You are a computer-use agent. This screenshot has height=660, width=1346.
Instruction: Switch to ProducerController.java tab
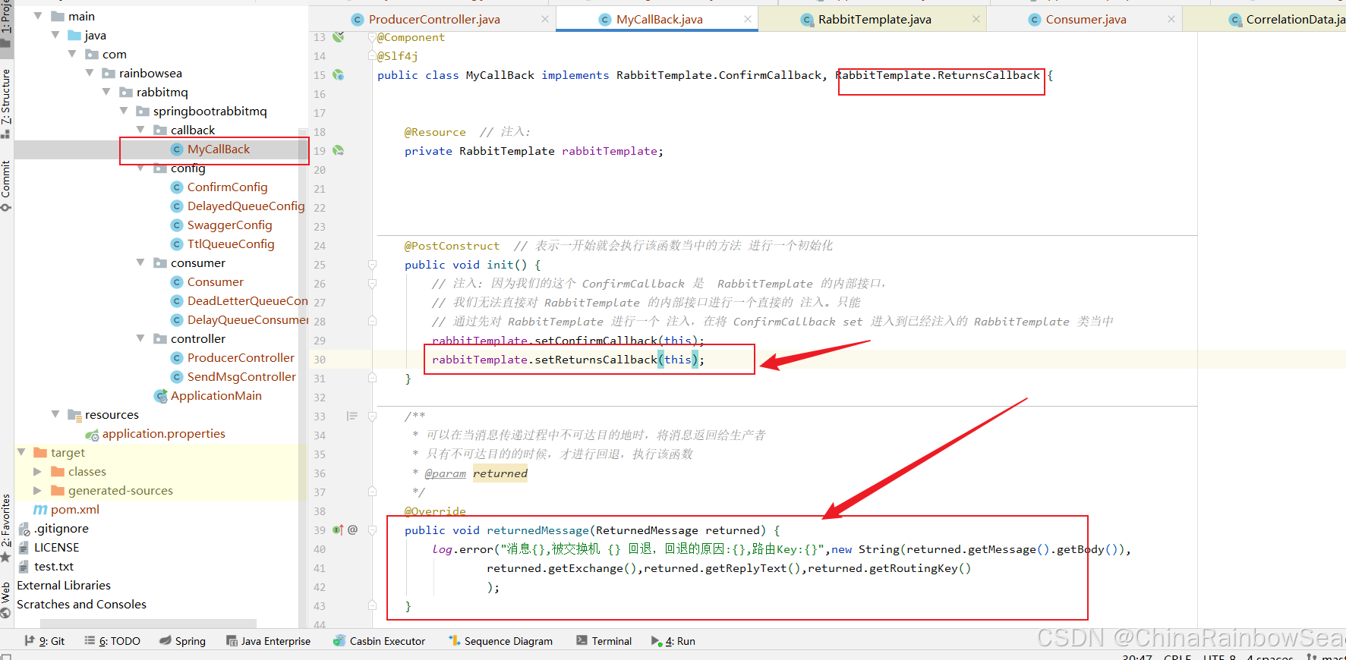tap(433, 19)
